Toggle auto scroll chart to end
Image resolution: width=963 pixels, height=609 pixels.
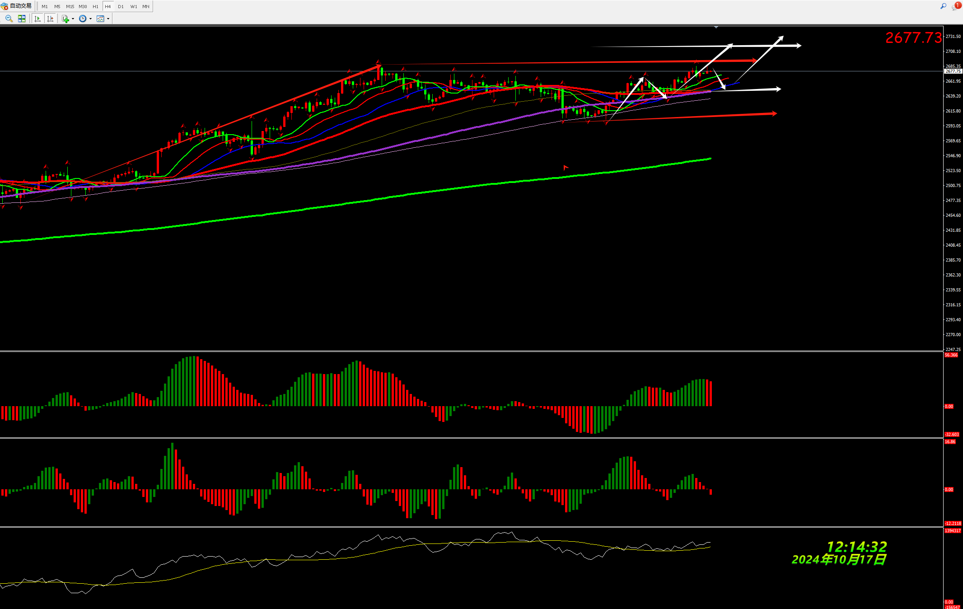(x=37, y=19)
